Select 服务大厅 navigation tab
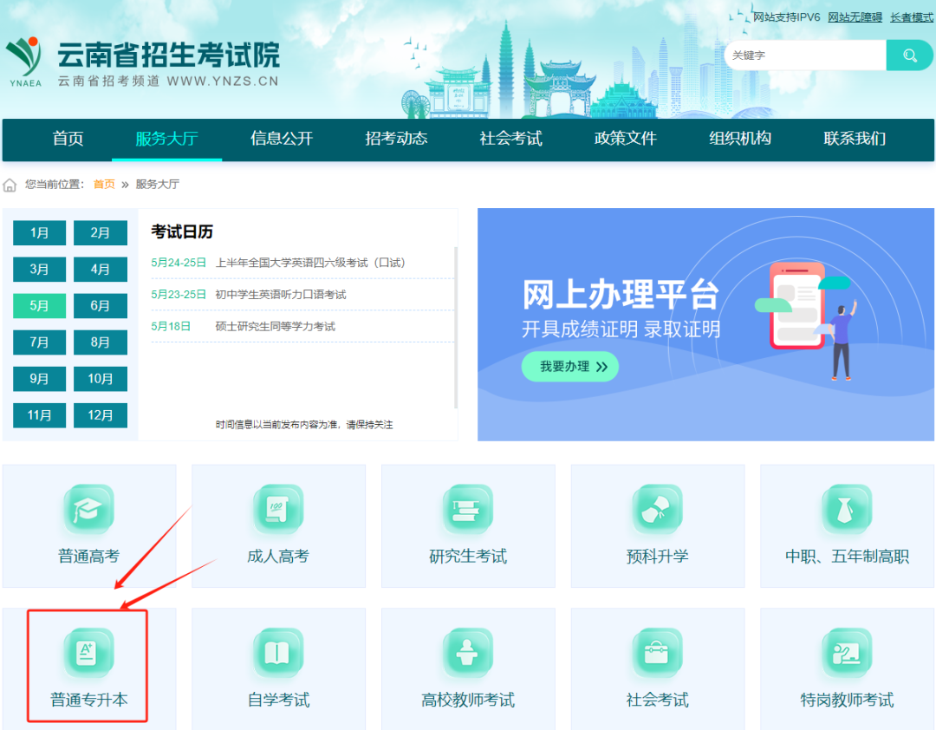The image size is (936, 730). click(x=166, y=139)
